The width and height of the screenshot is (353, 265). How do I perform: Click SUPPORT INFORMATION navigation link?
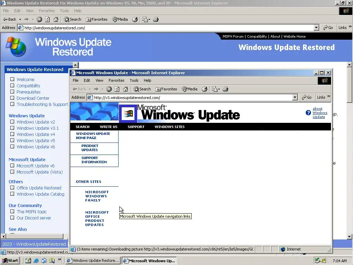[x=94, y=160]
